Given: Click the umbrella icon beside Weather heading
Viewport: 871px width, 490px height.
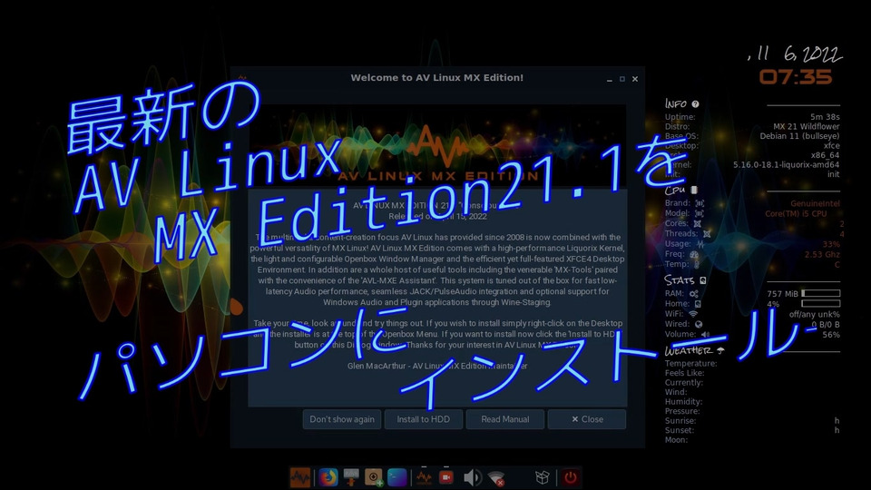Looking at the screenshot, I should (720, 350).
